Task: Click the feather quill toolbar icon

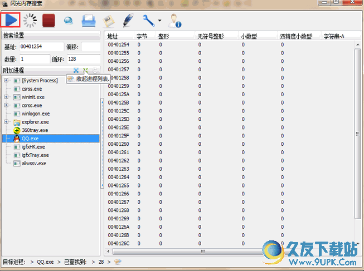Action: (x=128, y=21)
